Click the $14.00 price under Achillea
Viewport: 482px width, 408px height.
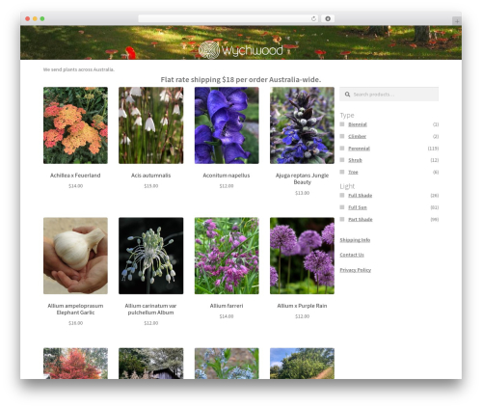pyautogui.click(x=75, y=186)
